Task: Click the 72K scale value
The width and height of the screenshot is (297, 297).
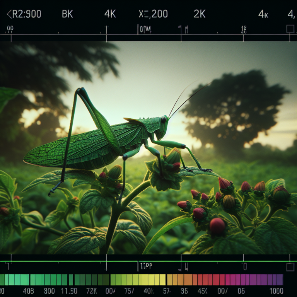Action: 92,291
